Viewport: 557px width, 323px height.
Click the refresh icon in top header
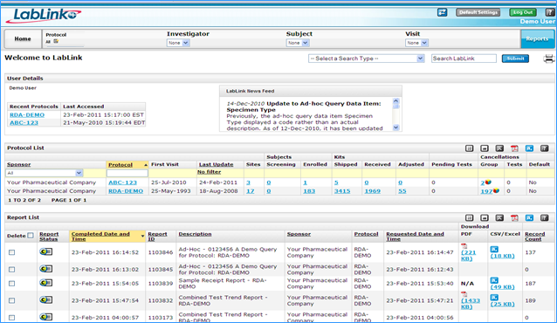(x=443, y=12)
